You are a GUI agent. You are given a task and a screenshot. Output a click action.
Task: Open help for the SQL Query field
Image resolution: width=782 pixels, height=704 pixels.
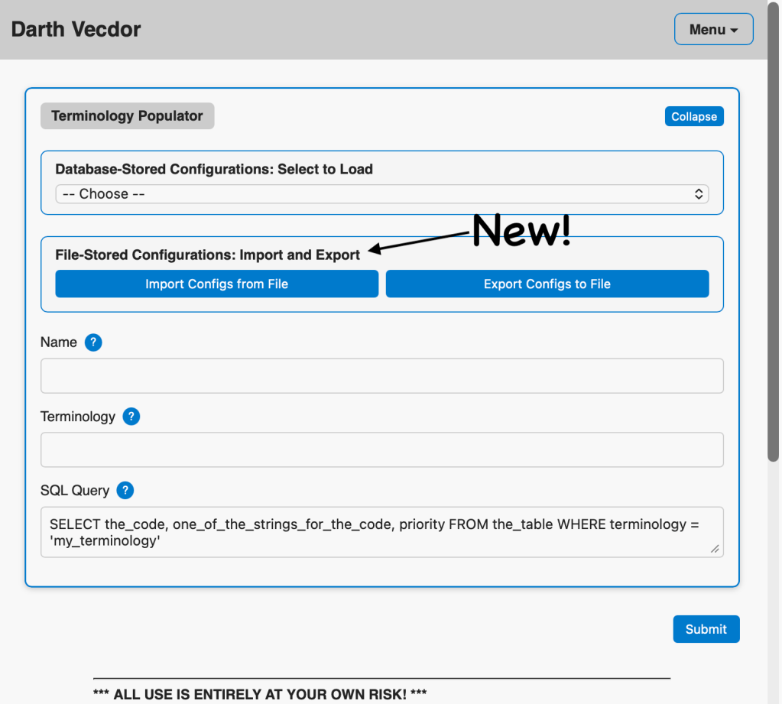(125, 491)
